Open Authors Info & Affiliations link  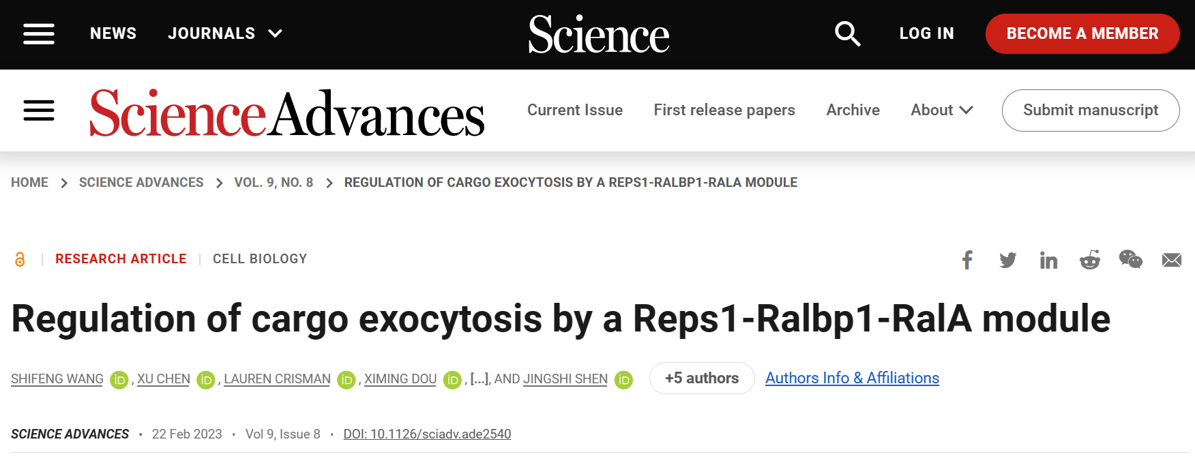coord(852,378)
